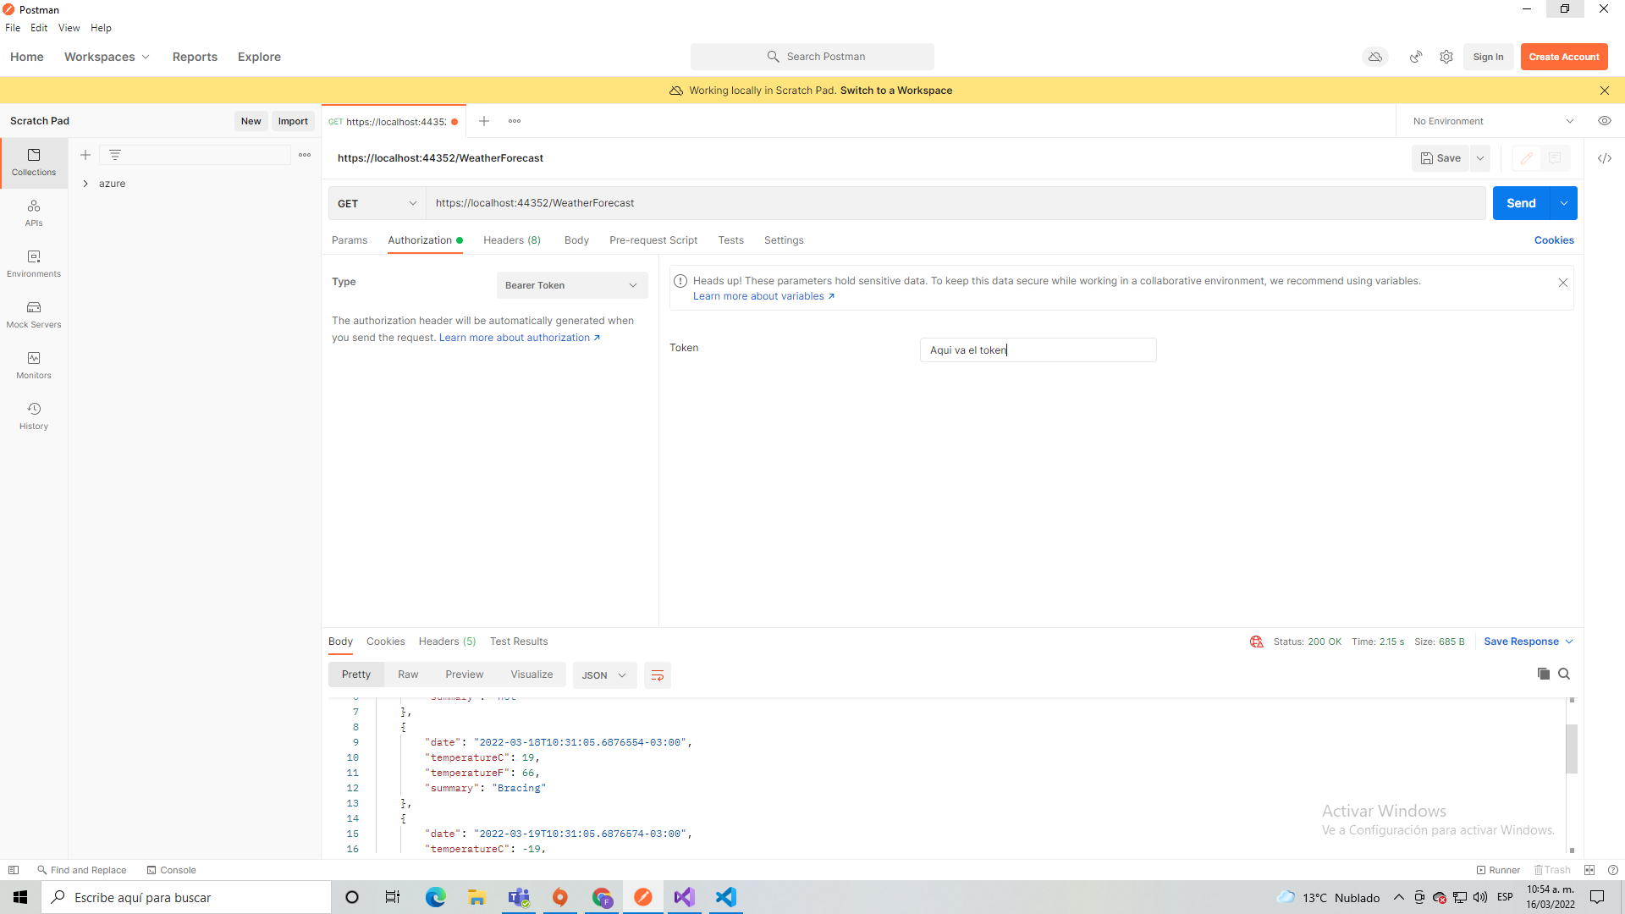Expand the azure collection
This screenshot has width=1625, height=914.
(85, 183)
